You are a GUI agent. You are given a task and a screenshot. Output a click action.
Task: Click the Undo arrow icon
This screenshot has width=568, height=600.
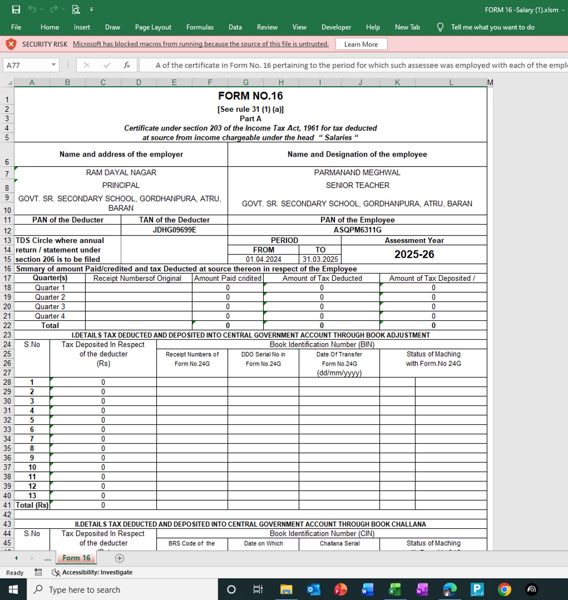pyautogui.click(x=32, y=10)
